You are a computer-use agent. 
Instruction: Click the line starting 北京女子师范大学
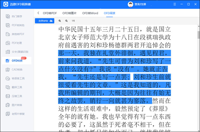tap(115, 37)
